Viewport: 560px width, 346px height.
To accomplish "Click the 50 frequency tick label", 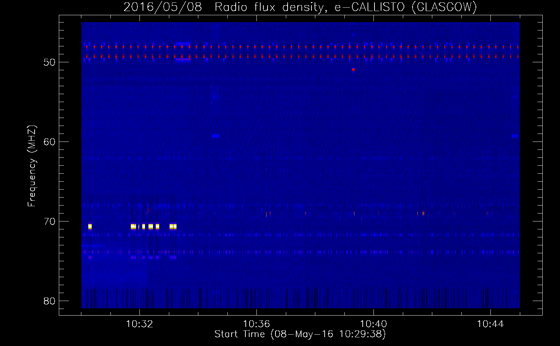I will [x=49, y=62].
